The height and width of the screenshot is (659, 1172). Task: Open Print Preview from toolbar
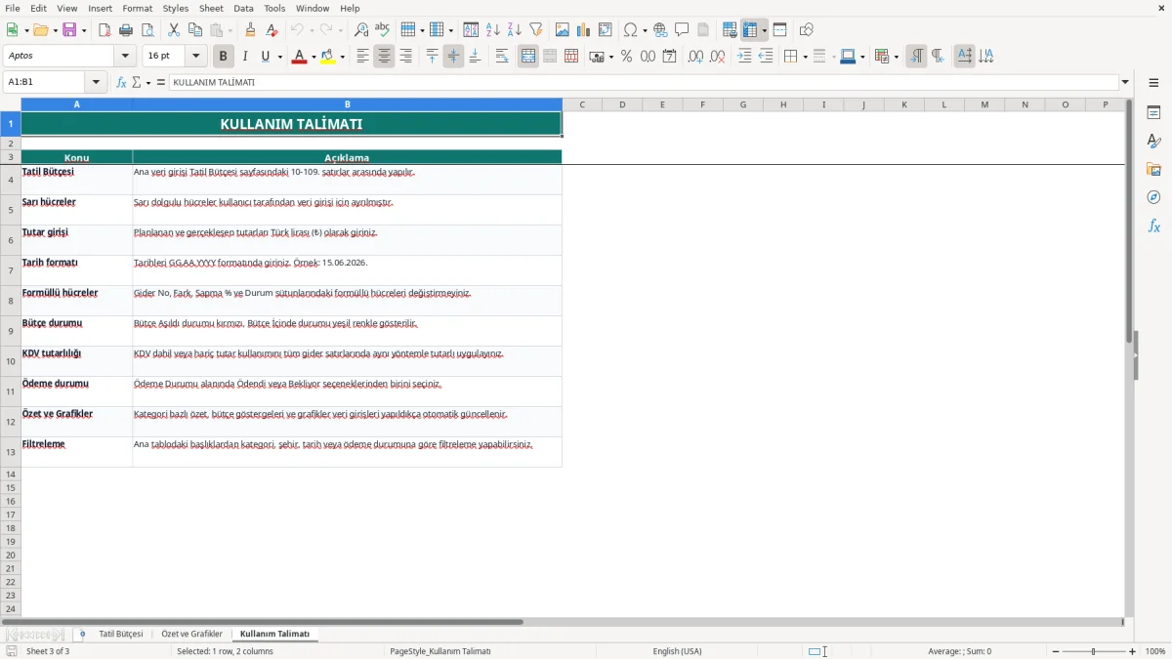click(147, 30)
